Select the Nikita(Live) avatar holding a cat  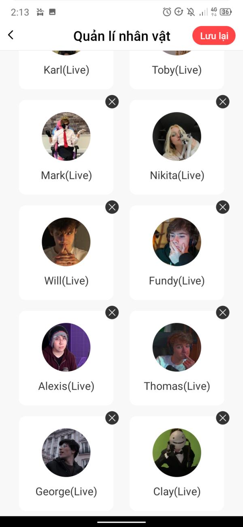[x=177, y=137]
